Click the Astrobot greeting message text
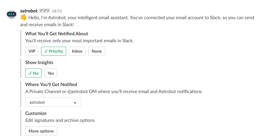 (x=140, y=18)
